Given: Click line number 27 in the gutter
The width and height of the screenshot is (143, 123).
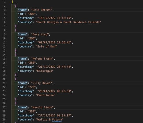Looking at the screenshot, I should click(x=4, y=107).
